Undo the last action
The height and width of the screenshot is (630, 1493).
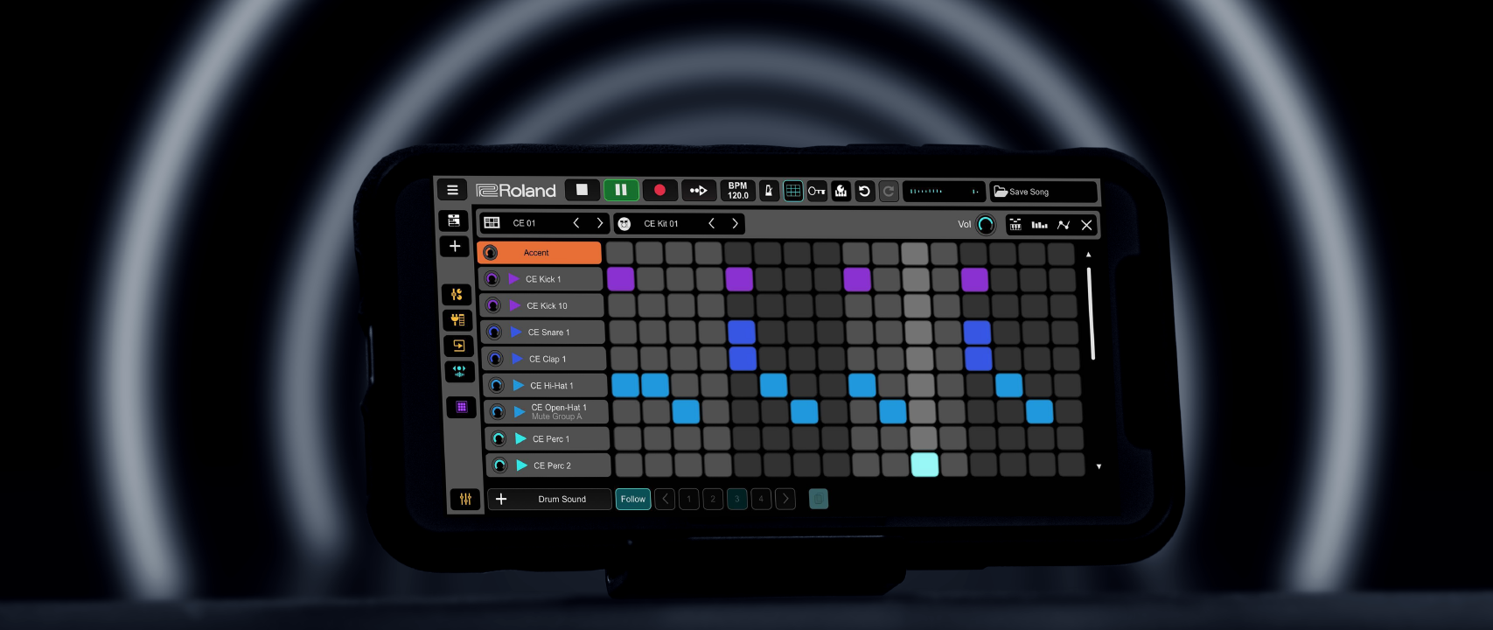(864, 191)
